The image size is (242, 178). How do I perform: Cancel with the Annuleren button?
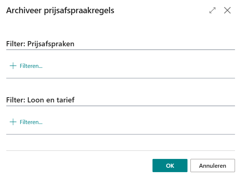(x=213, y=166)
